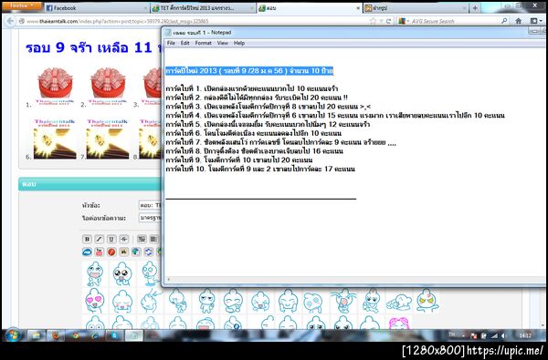Screen dimensions: 548x360
Task: Click the Underline formatting button
Action: click(x=111, y=239)
